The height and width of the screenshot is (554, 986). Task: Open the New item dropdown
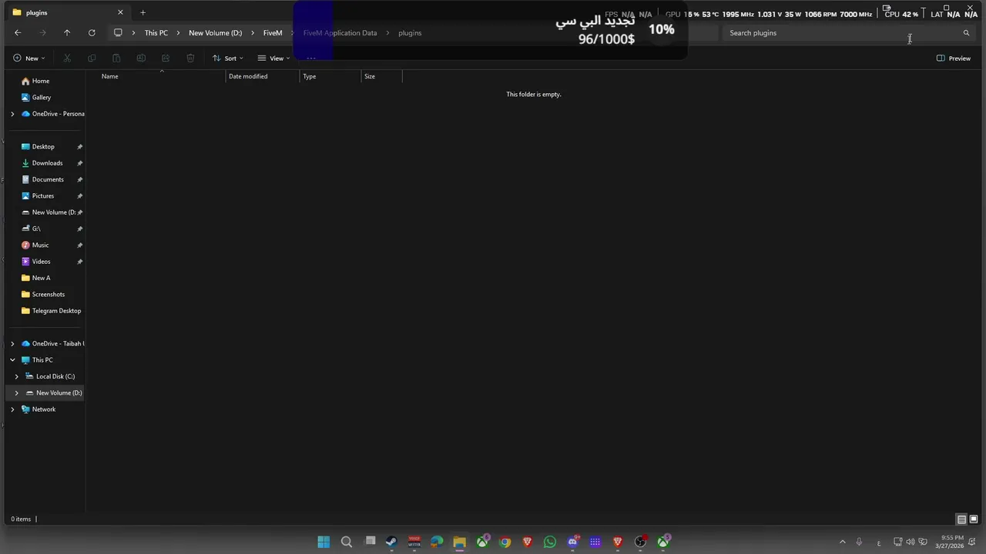pyautogui.click(x=29, y=58)
